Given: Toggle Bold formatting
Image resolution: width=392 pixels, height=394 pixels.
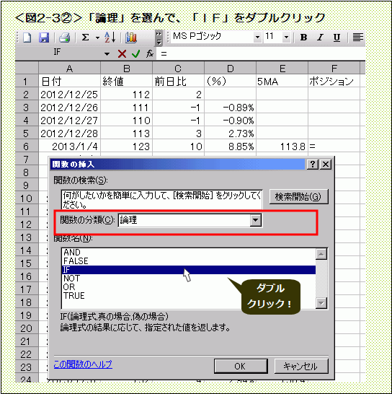Looking at the screenshot, I should [x=303, y=38].
